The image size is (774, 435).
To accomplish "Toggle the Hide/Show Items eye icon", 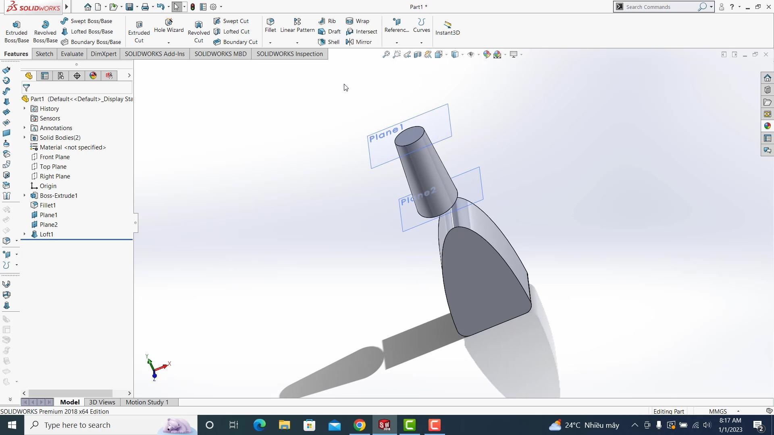I will tap(470, 54).
